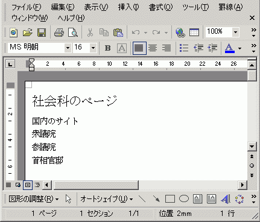This screenshot has width=260, height=222.
Task: Increase paragraph indent
Action: pyautogui.click(x=212, y=48)
